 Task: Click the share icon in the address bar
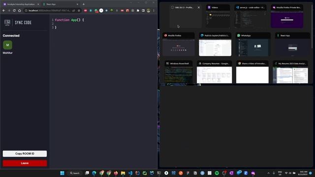[x=73, y=10]
